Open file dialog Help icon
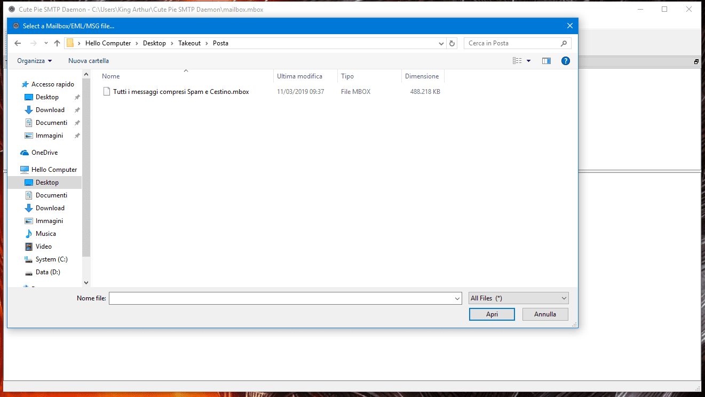705x397 pixels. [x=566, y=61]
